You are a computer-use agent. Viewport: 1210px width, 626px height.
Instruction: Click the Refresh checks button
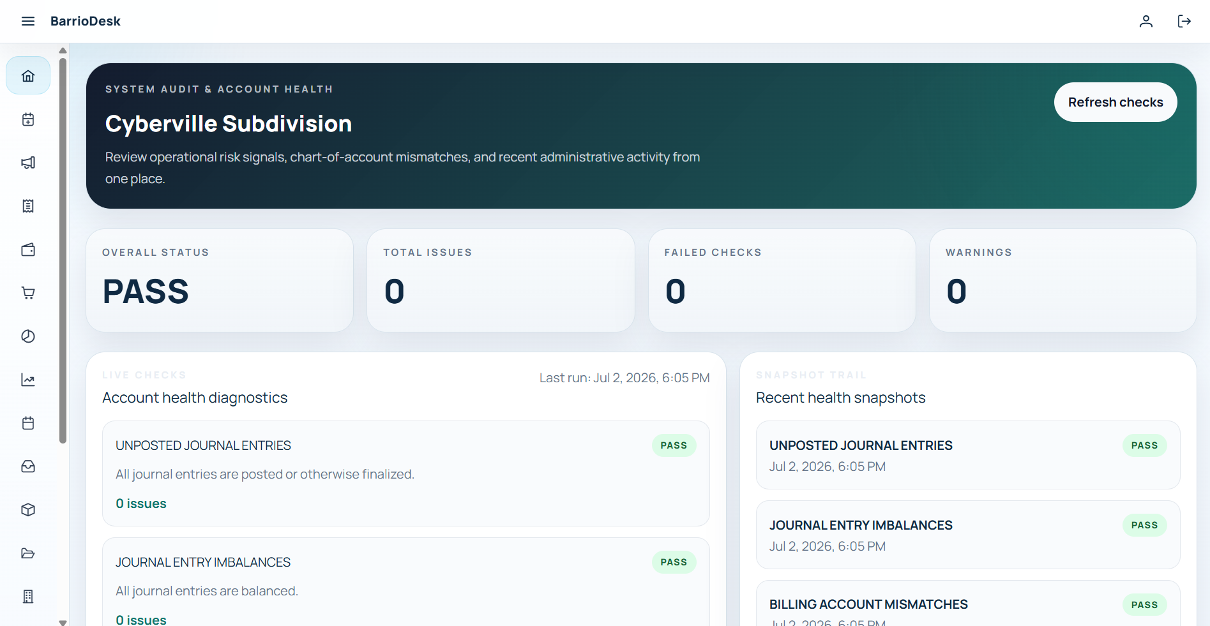click(x=1115, y=102)
